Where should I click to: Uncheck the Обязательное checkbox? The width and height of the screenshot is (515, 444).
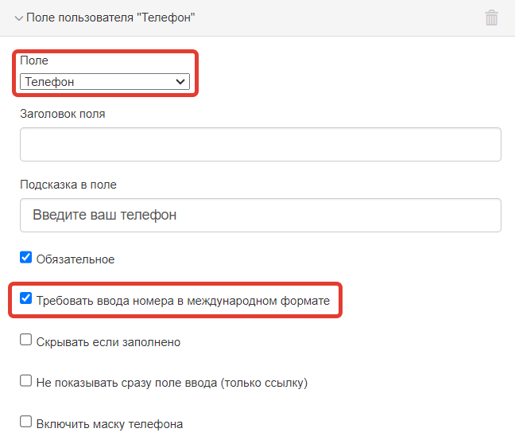[26, 257]
